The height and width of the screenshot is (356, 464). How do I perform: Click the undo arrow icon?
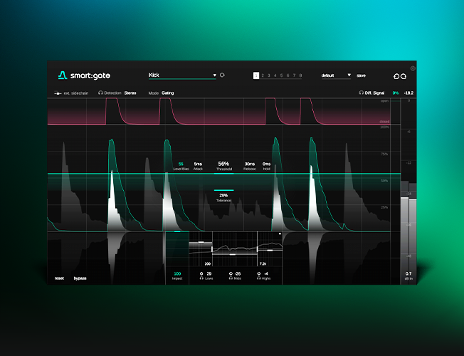click(396, 76)
